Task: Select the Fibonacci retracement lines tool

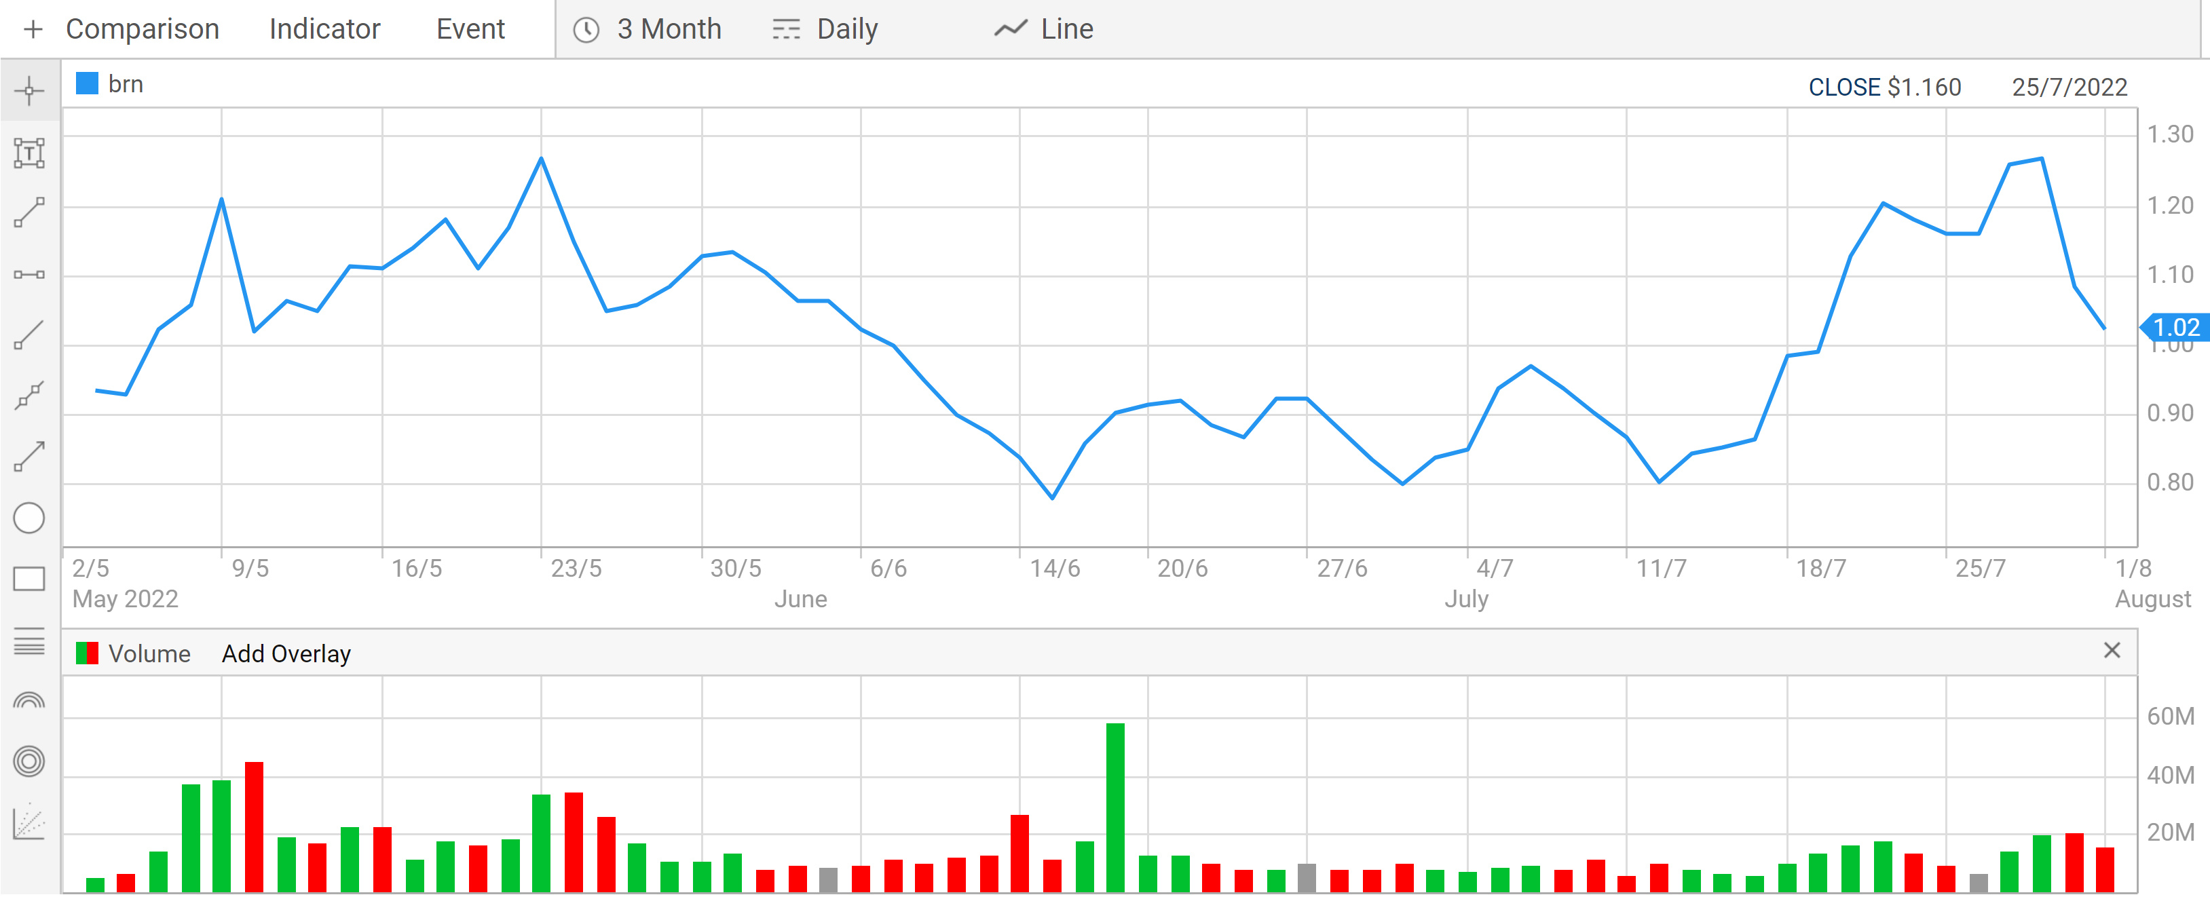Action: (x=29, y=641)
